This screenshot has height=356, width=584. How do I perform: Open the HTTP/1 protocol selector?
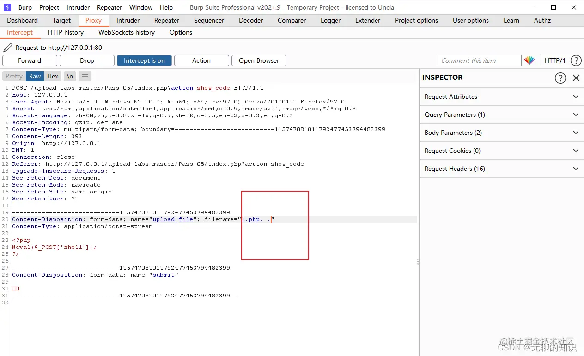pyautogui.click(x=555, y=60)
